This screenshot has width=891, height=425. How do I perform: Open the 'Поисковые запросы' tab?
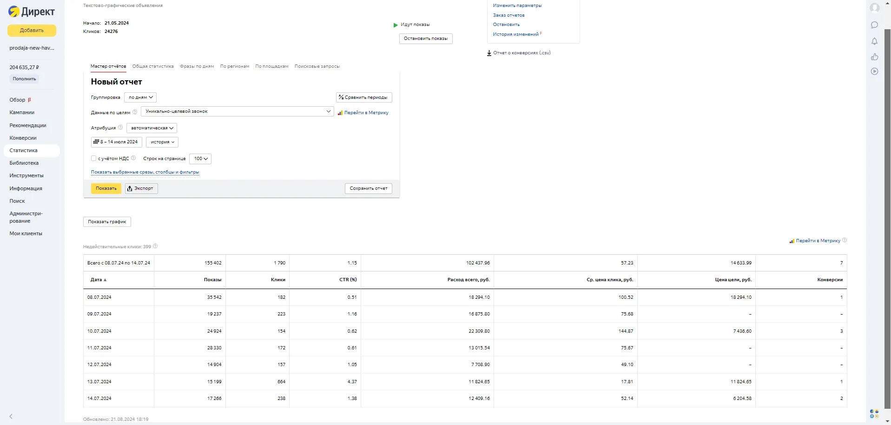click(x=317, y=66)
